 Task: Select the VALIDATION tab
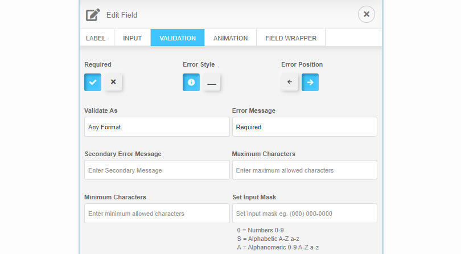tap(178, 38)
